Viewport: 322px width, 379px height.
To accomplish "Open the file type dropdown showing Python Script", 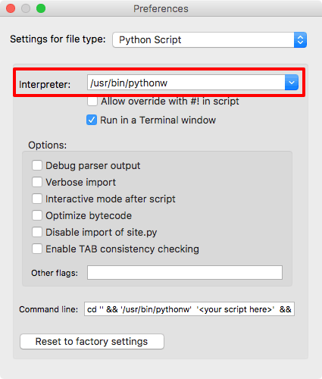I will tap(209, 39).
